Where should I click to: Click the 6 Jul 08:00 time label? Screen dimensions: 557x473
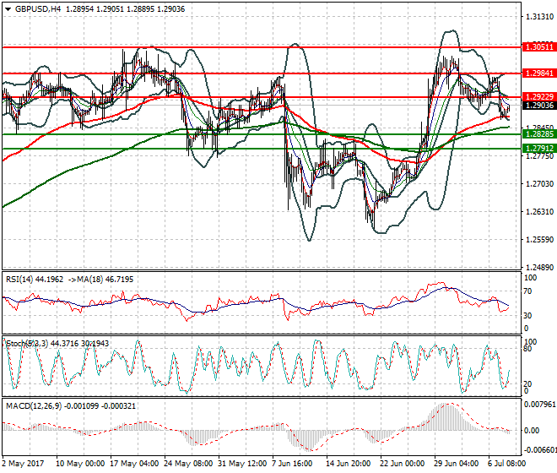pos(507,464)
